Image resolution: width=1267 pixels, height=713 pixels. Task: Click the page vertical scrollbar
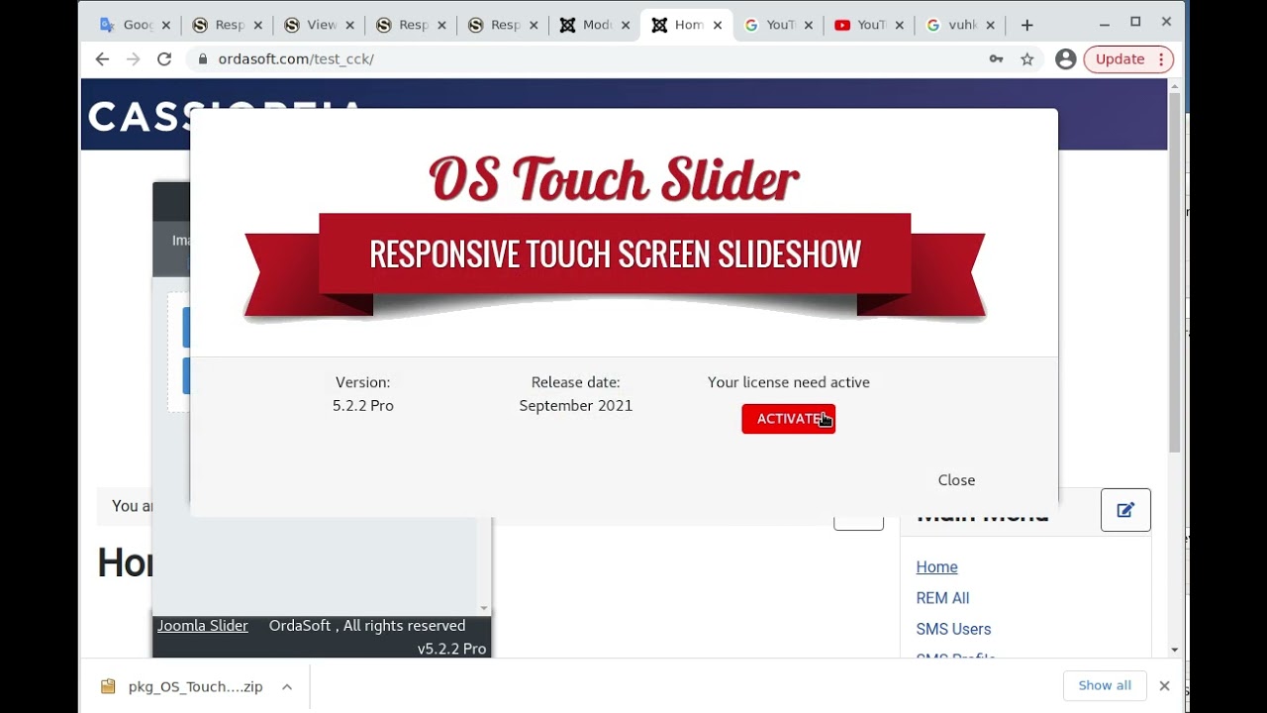(1174, 272)
